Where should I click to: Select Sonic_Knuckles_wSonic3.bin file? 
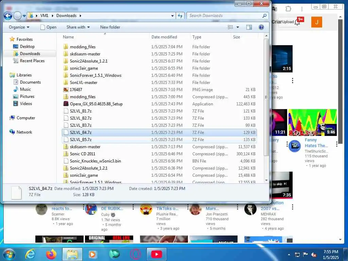(159, 161)
